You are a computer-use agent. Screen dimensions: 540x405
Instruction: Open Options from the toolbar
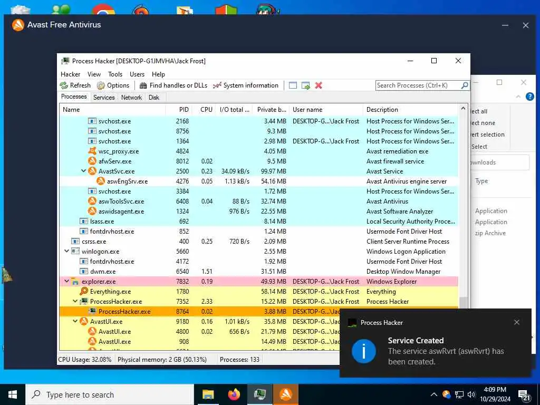point(113,85)
